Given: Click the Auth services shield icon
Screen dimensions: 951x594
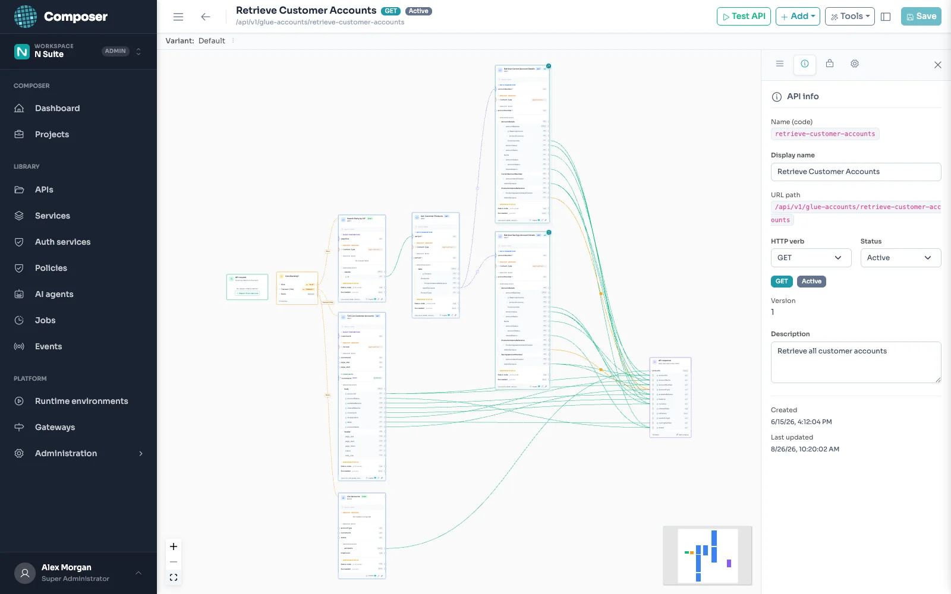Looking at the screenshot, I should (19, 242).
